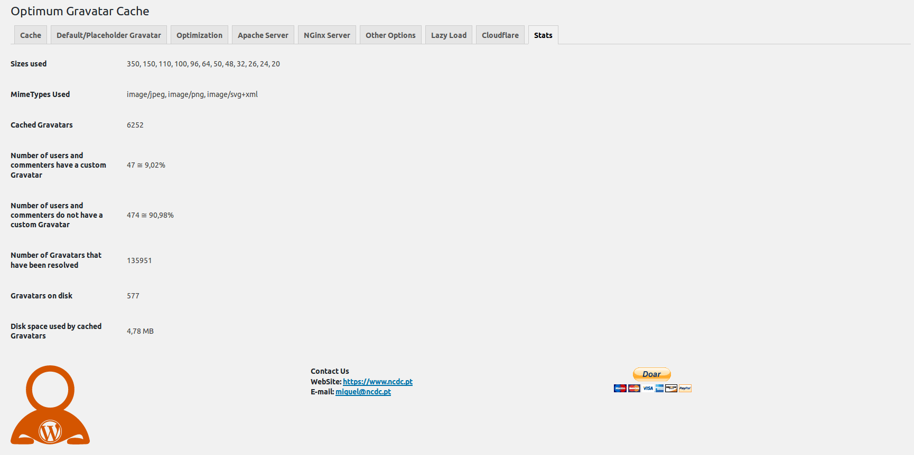Open the Cloudflare tab

click(x=500, y=35)
